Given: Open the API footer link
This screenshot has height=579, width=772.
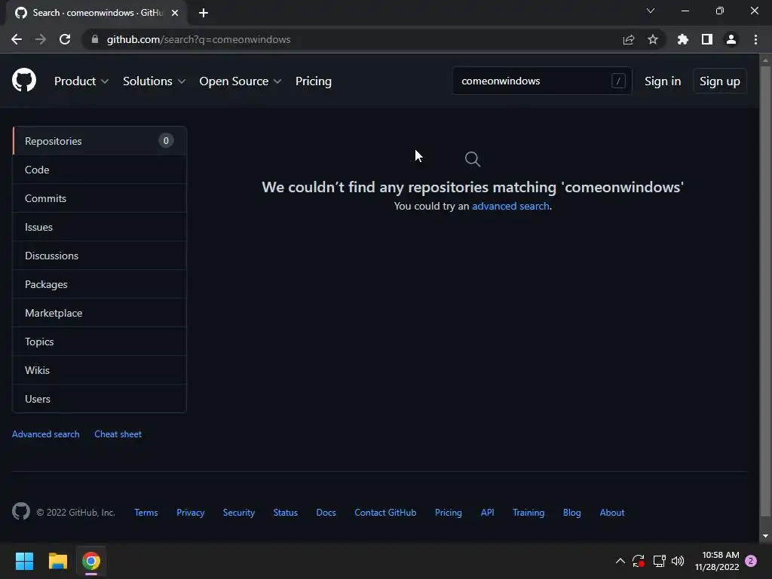Looking at the screenshot, I should point(488,513).
